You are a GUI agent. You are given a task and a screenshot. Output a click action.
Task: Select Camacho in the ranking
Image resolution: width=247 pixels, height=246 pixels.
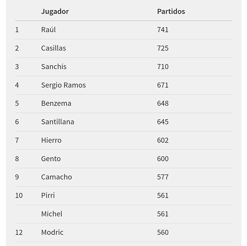point(57,177)
